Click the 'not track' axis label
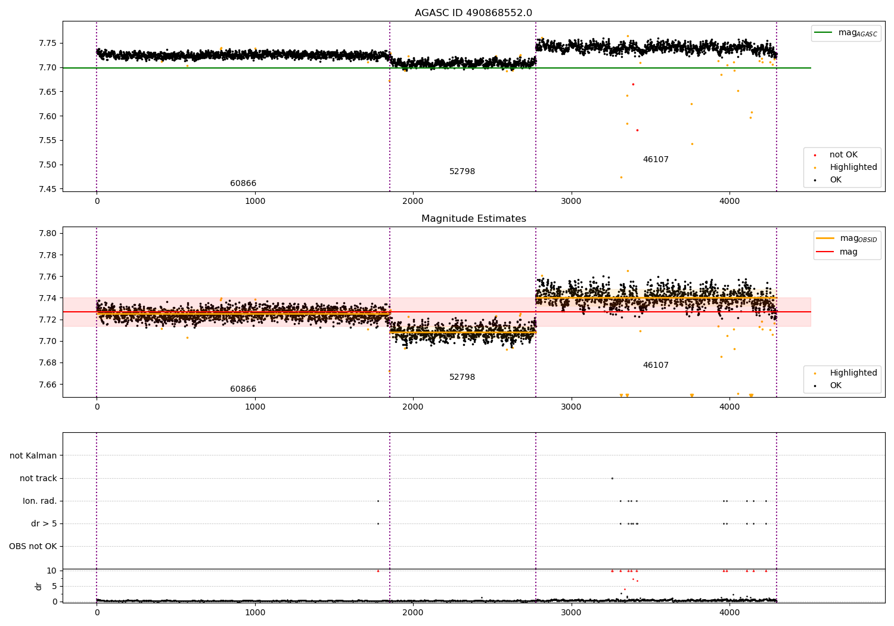This screenshot has width=894, height=626. pyautogui.click(x=38, y=478)
